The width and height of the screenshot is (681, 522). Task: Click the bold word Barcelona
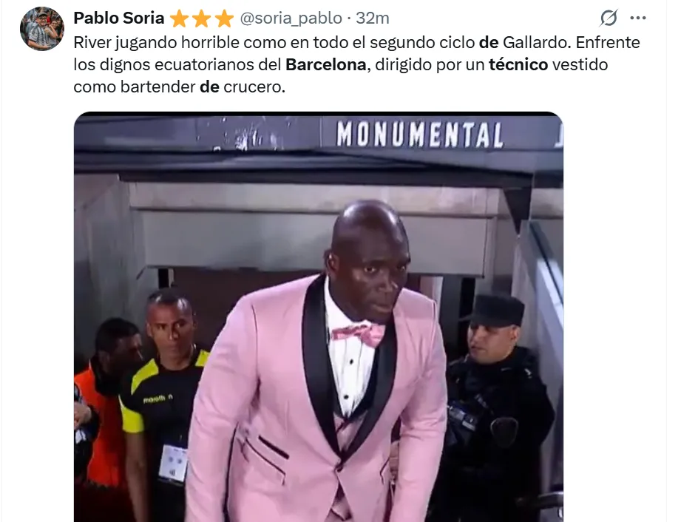[x=326, y=65]
